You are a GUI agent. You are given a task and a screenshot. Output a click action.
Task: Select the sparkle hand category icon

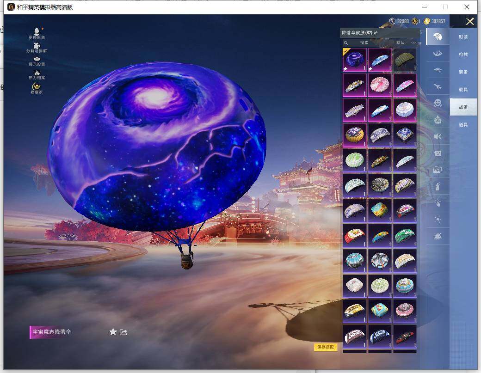click(x=438, y=202)
